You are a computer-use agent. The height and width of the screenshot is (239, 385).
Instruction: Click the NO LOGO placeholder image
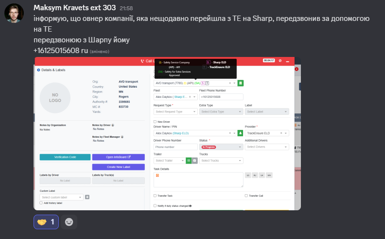tap(55, 98)
